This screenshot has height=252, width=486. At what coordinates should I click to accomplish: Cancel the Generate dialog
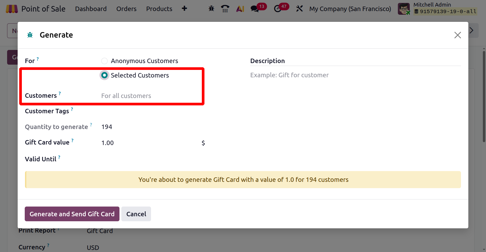click(136, 214)
